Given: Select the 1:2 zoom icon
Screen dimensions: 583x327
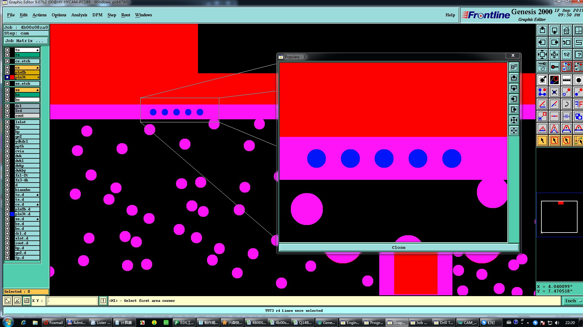Looking at the screenshot, I should coord(566,55).
